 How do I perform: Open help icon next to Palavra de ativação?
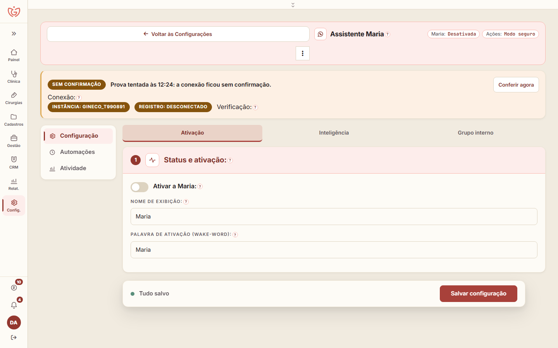coord(235,235)
